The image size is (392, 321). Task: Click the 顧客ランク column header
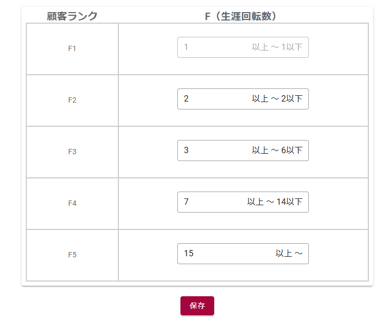click(x=72, y=16)
